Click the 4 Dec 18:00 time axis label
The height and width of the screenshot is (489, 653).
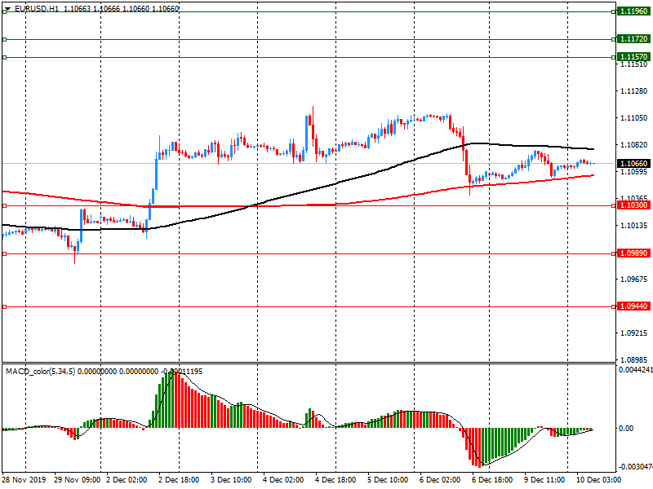coord(335,479)
